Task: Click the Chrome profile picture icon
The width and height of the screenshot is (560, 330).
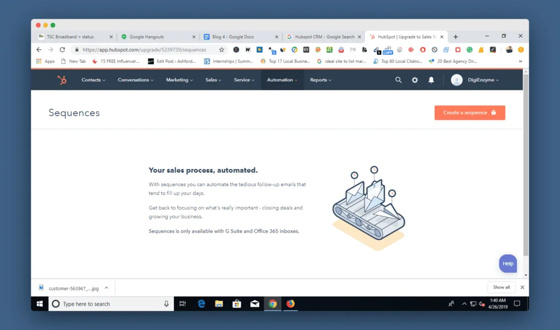Action: tap(509, 50)
